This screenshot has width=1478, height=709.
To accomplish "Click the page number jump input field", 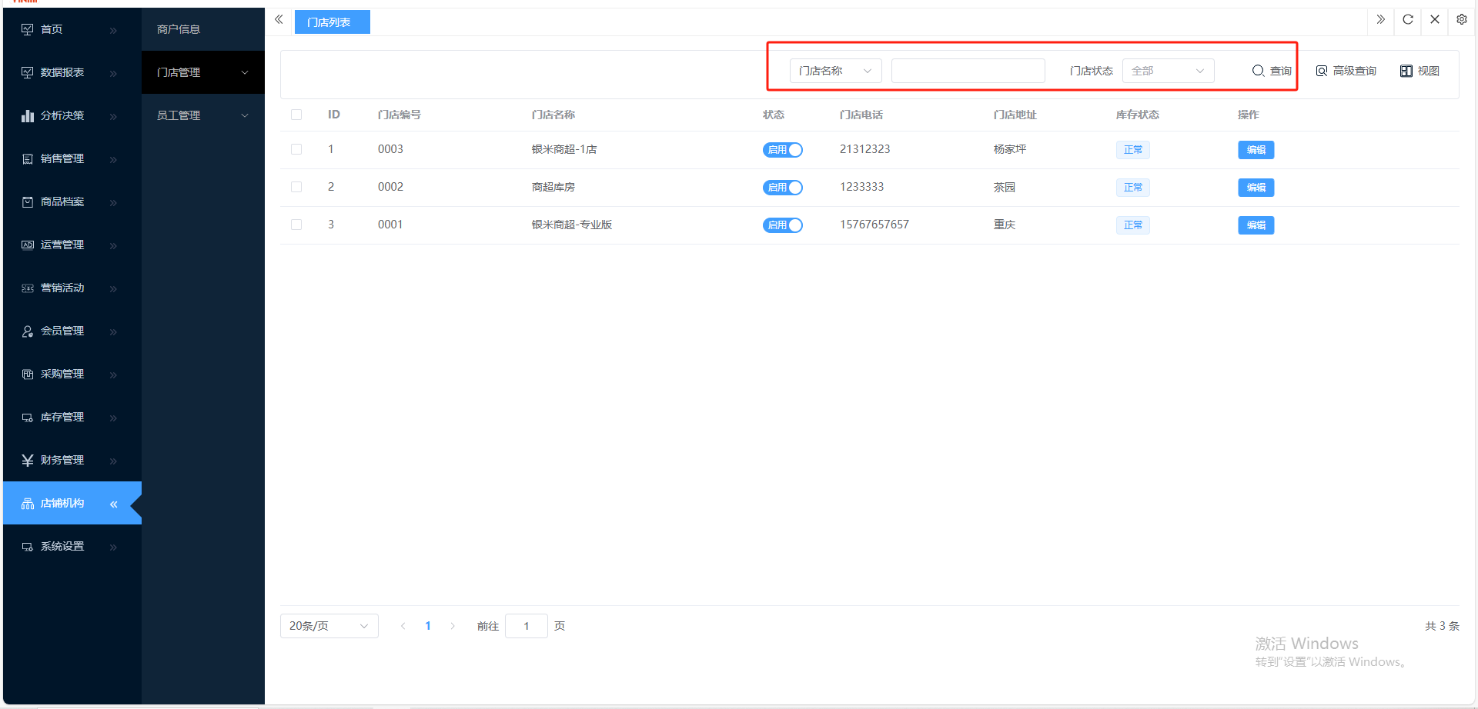I will point(527,626).
